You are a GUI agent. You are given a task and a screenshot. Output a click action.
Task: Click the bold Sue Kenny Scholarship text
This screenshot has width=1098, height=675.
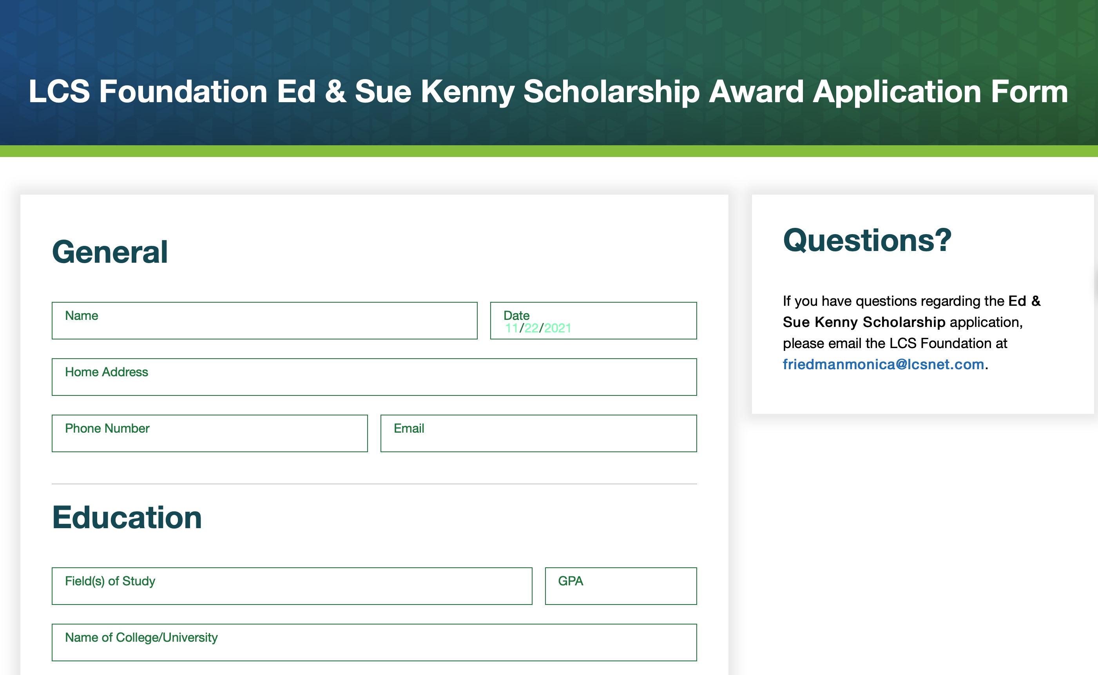864,322
